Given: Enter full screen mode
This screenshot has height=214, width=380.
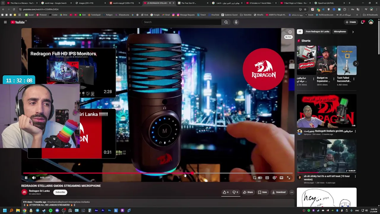Looking at the screenshot, I should click(289, 178).
